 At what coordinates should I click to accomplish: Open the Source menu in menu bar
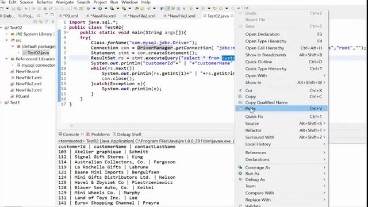[x=26, y=2]
